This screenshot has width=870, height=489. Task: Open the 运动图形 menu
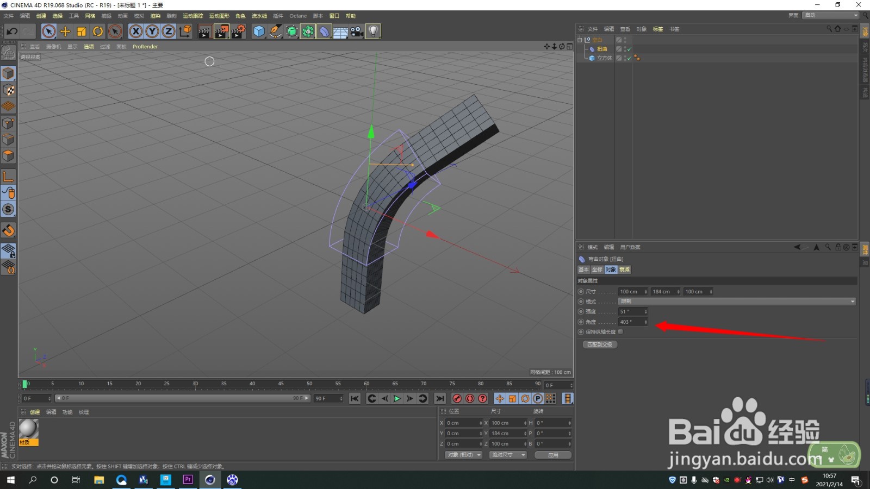219,16
